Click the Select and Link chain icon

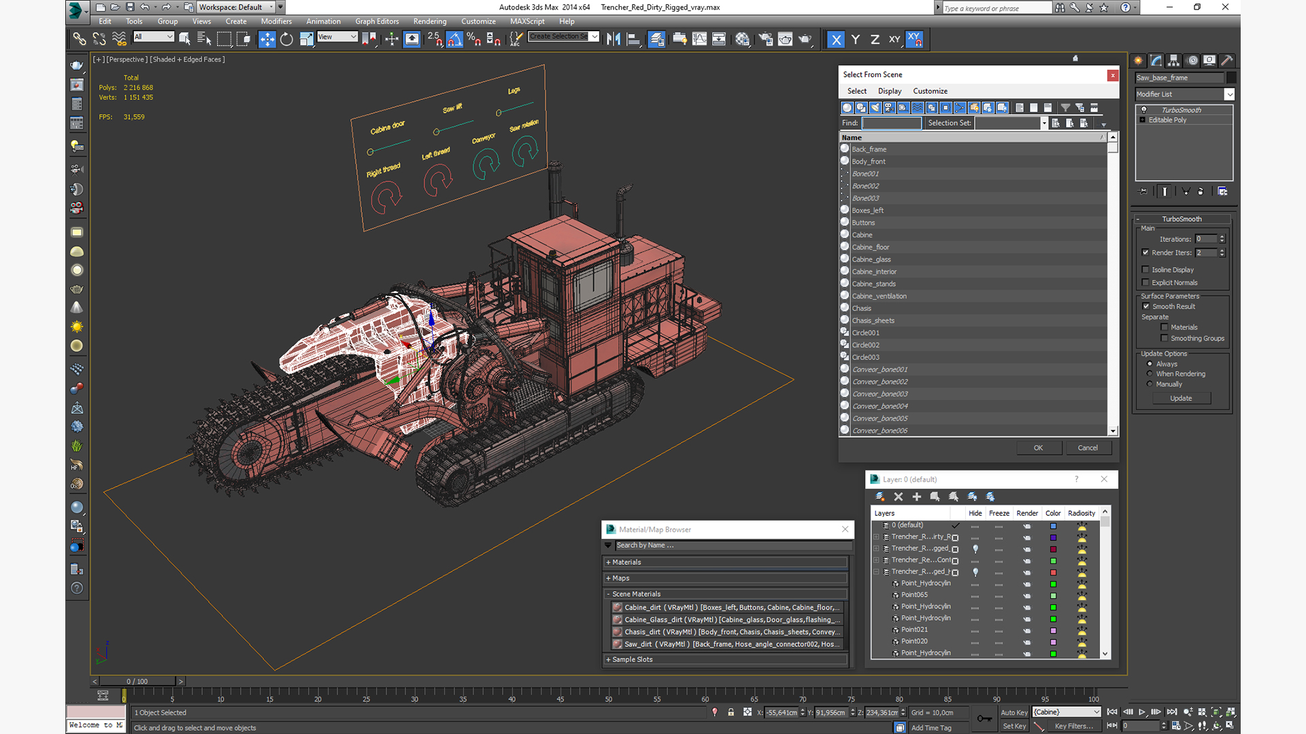tap(80, 39)
